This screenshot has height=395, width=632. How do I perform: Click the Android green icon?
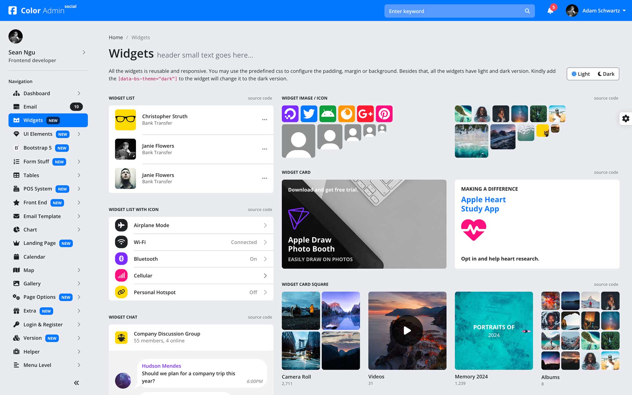point(328,114)
